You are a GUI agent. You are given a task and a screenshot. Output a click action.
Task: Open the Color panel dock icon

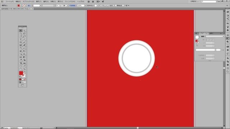coord(227,12)
